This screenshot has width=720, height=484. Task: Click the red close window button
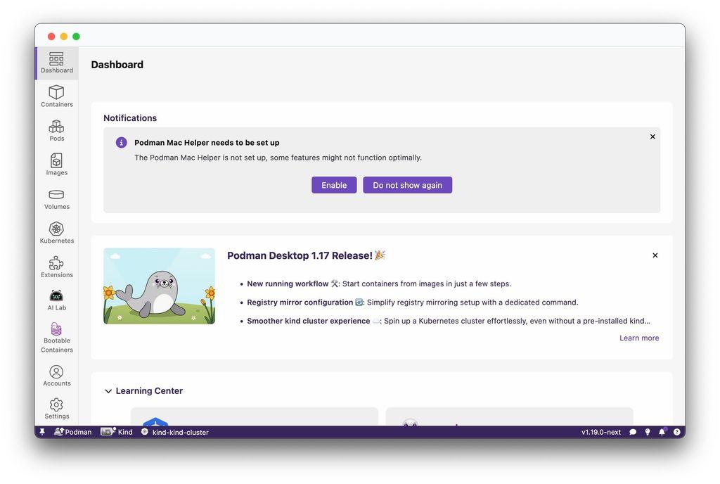point(51,37)
